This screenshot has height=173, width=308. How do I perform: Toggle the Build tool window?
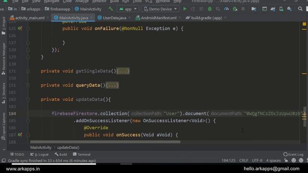(61, 154)
